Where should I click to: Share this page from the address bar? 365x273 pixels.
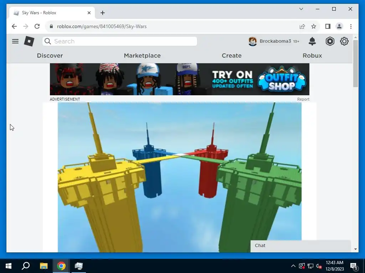pyautogui.click(x=302, y=26)
